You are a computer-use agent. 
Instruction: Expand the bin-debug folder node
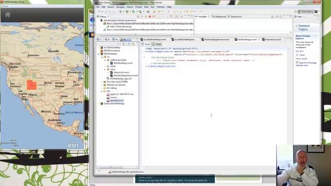click(102, 88)
